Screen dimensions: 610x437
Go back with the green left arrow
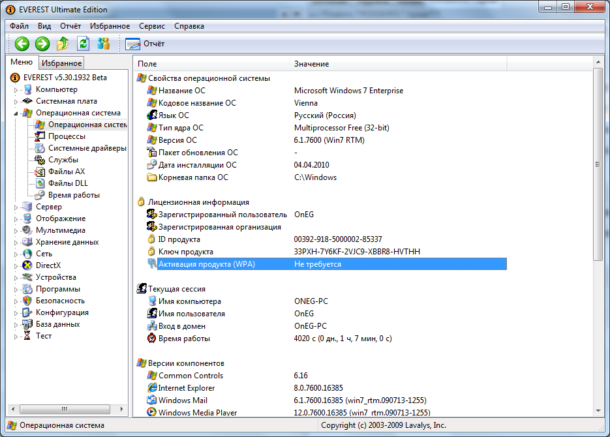tap(22, 44)
